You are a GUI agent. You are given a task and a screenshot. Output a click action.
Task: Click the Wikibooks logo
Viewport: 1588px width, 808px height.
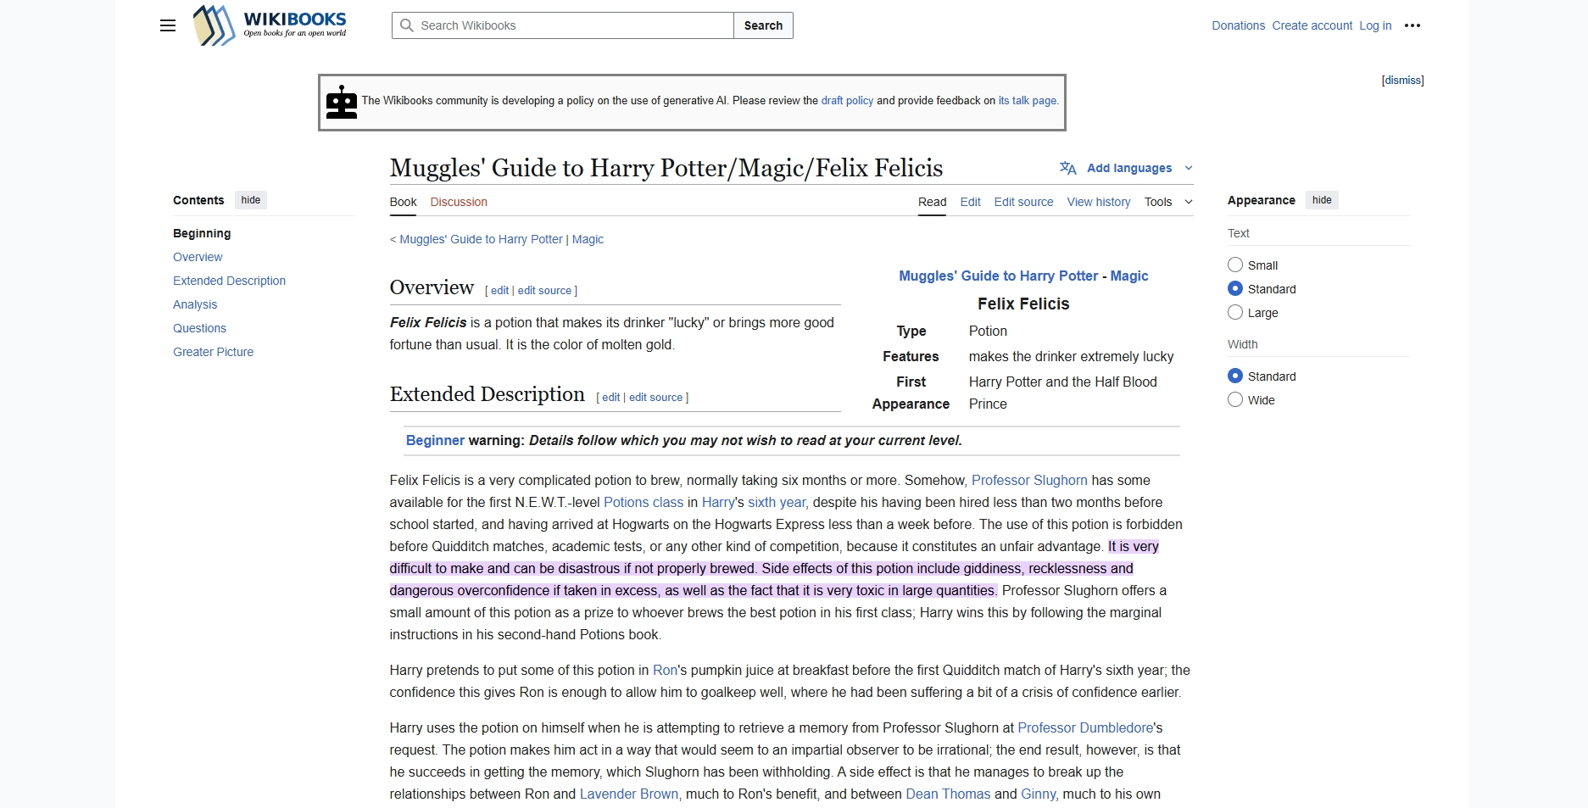270,25
